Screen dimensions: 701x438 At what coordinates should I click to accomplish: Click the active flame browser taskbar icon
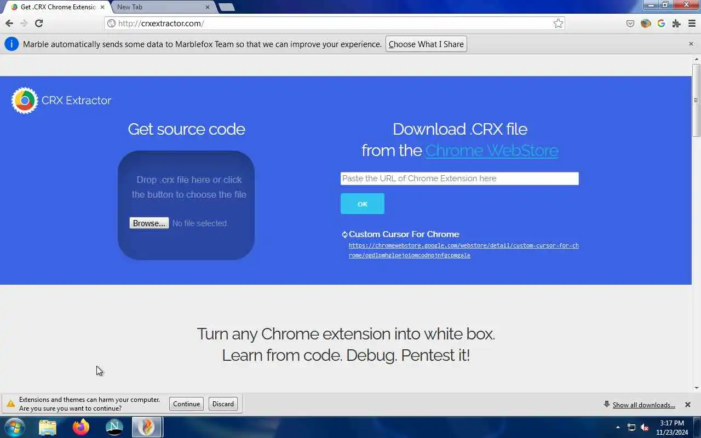click(x=147, y=427)
